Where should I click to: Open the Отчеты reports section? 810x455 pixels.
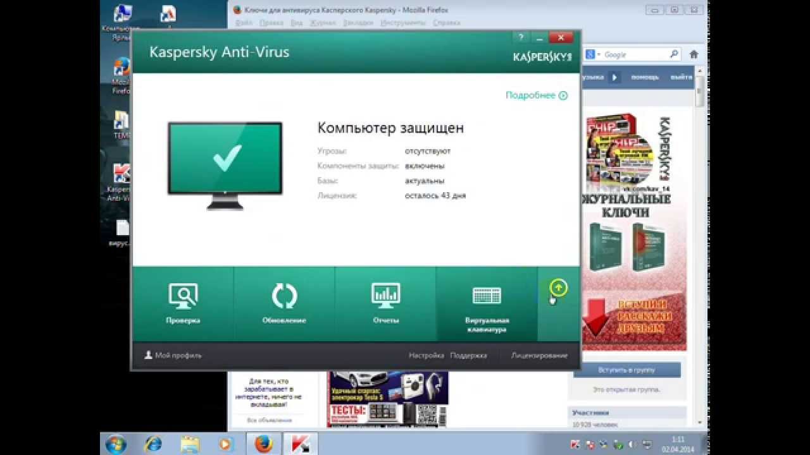pos(385,304)
